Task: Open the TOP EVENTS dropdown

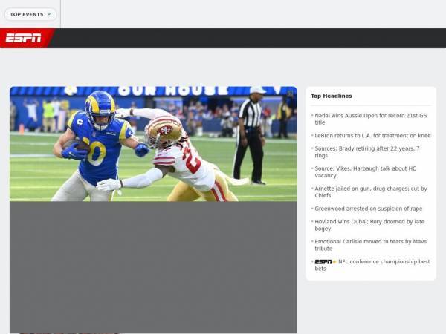Action: coord(30,14)
